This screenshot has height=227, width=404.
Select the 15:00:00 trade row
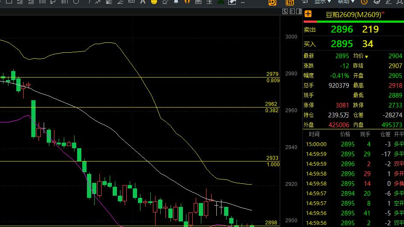(x=353, y=144)
